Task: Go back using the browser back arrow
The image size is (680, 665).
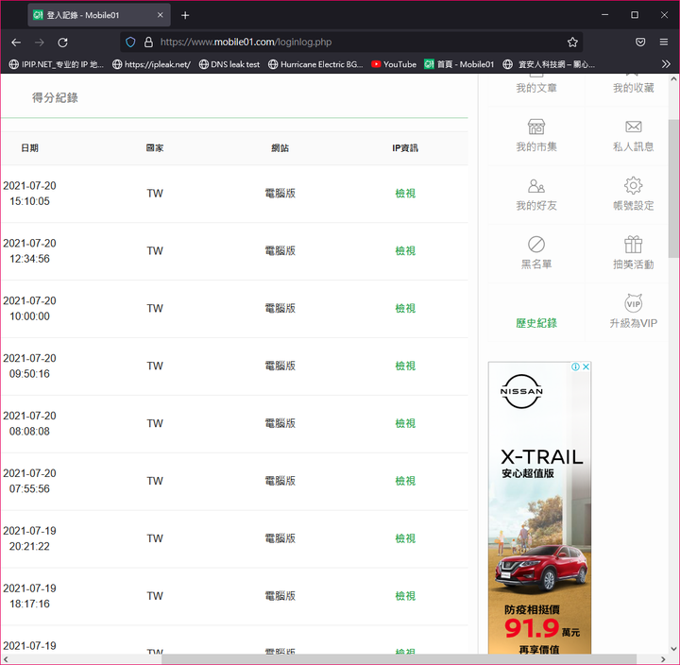Action: [16, 43]
